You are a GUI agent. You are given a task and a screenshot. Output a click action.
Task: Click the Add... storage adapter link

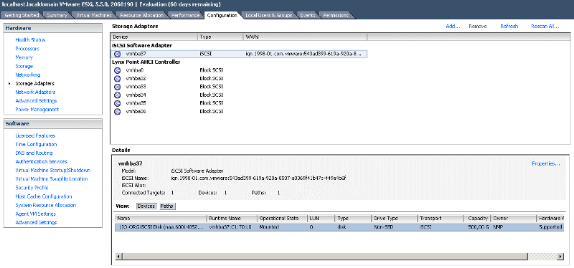(453, 27)
